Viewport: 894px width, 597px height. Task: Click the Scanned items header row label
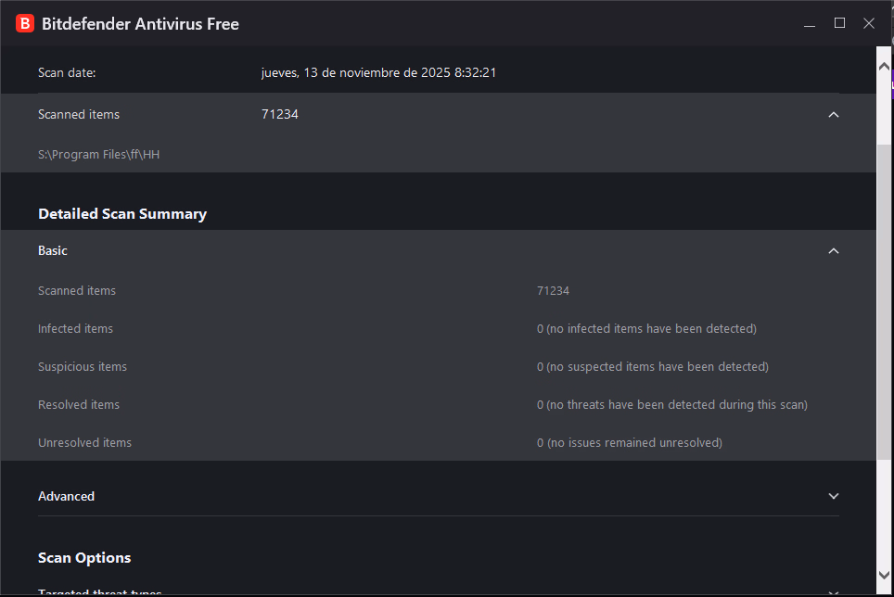pyautogui.click(x=79, y=115)
